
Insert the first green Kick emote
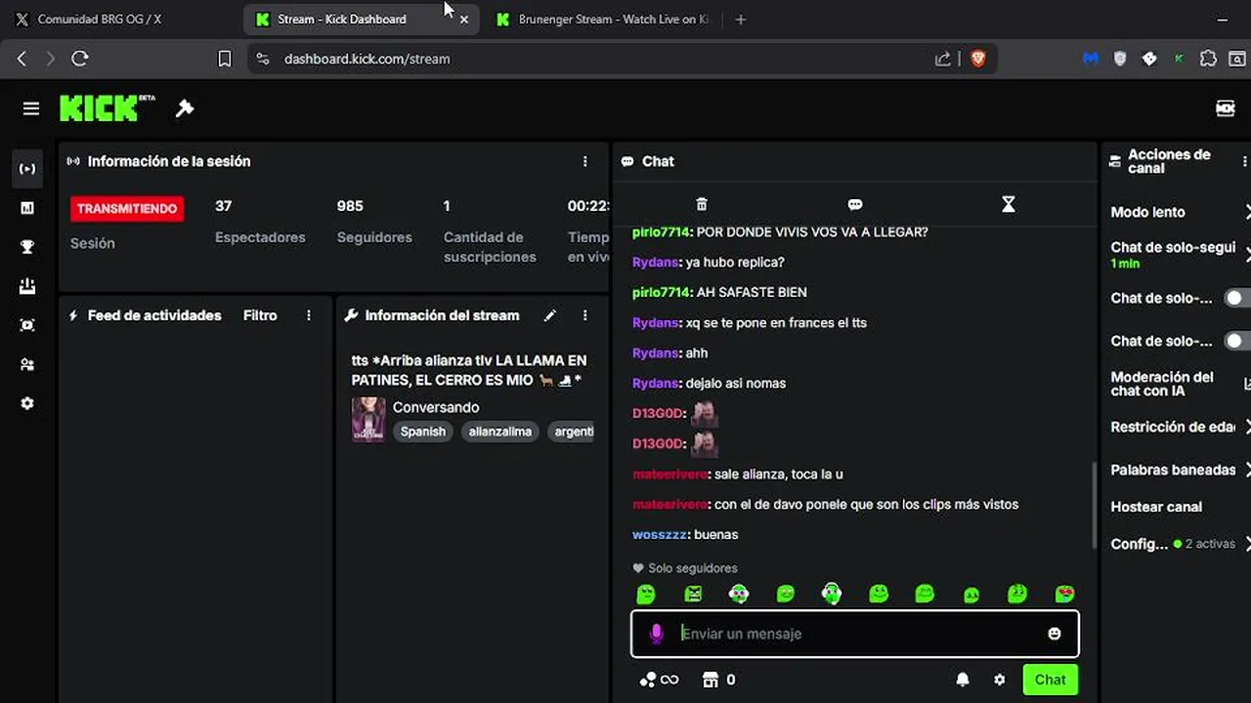(646, 594)
